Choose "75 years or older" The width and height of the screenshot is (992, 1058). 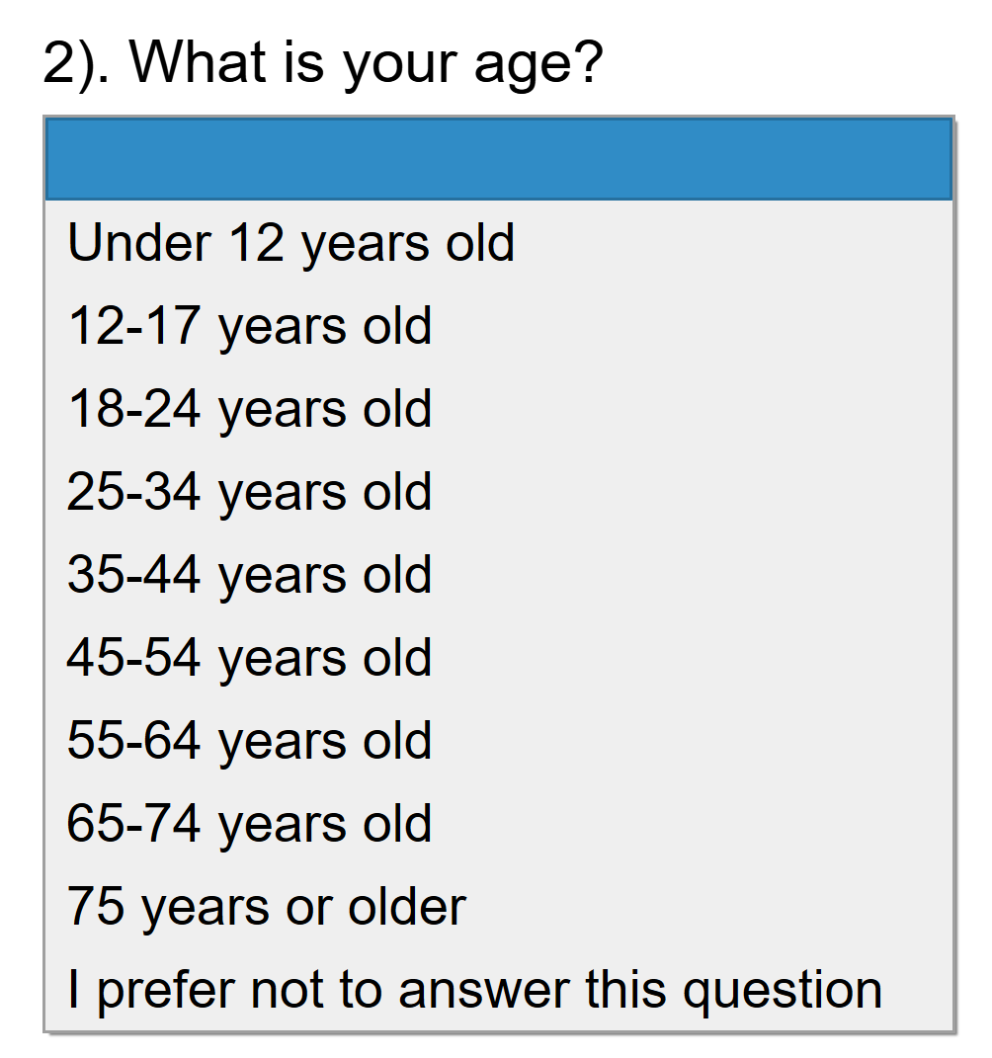pos(266,907)
